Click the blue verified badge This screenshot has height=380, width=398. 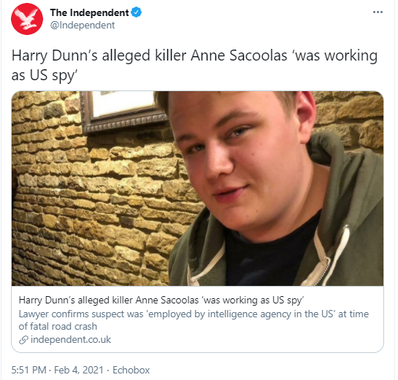point(137,12)
